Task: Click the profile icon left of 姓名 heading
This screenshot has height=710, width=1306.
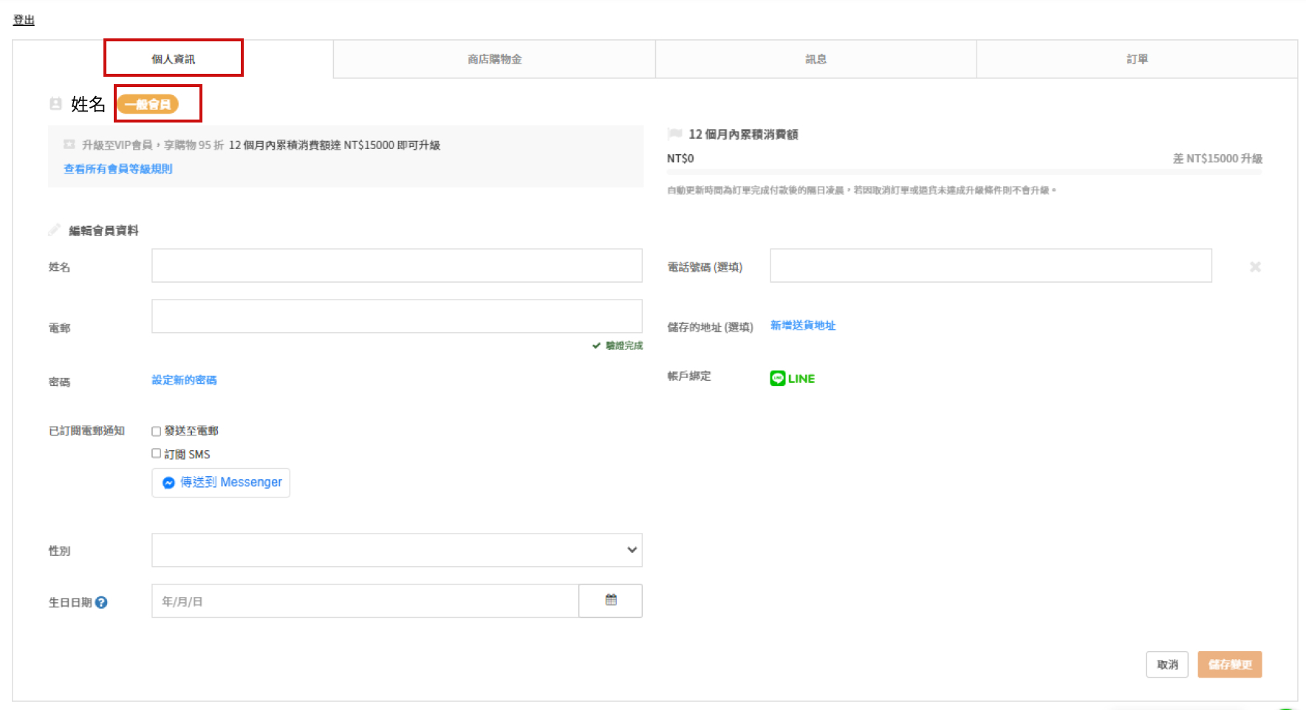Action: (x=55, y=104)
